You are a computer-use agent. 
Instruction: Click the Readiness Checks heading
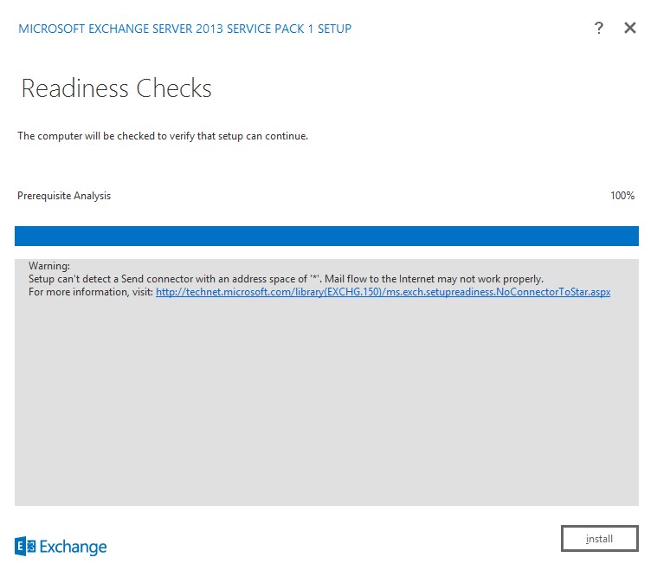pyautogui.click(x=116, y=88)
